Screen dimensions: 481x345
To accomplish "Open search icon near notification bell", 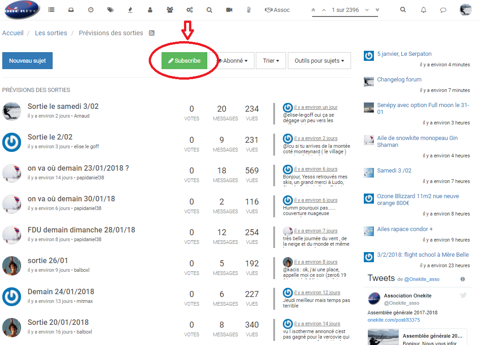I will (x=403, y=10).
